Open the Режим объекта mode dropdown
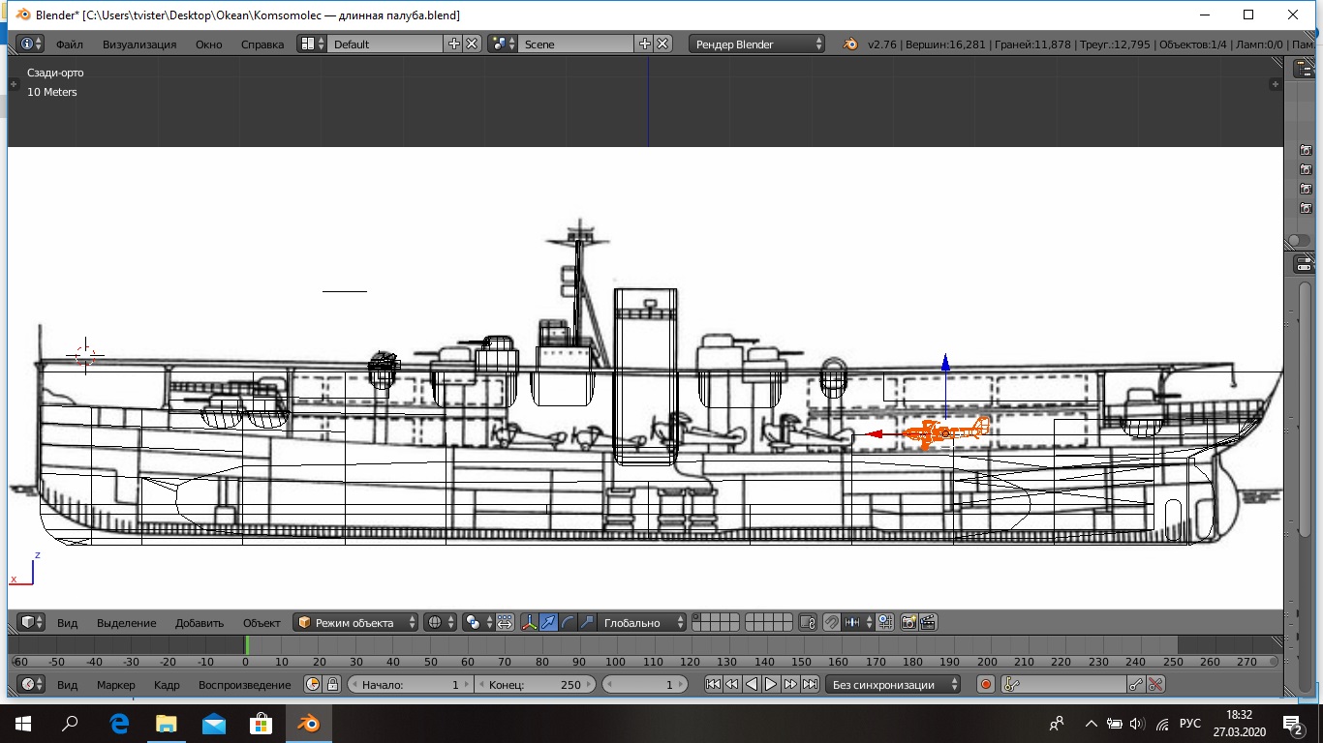The width and height of the screenshot is (1323, 743). [x=356, y=622]
